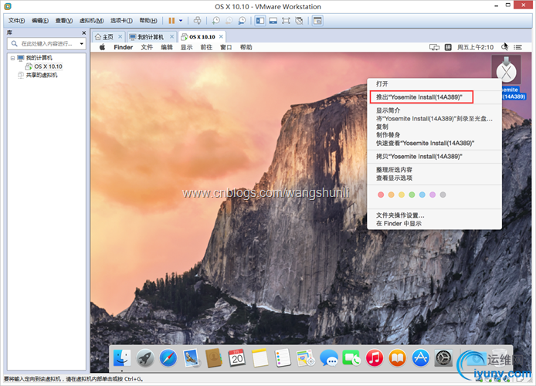Collapse the 我的计算机 tree node
This screenshot has width=536, height=386.
[12, 58]
